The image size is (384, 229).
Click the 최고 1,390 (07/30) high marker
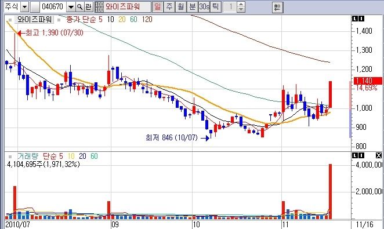[x=50, y=32]
